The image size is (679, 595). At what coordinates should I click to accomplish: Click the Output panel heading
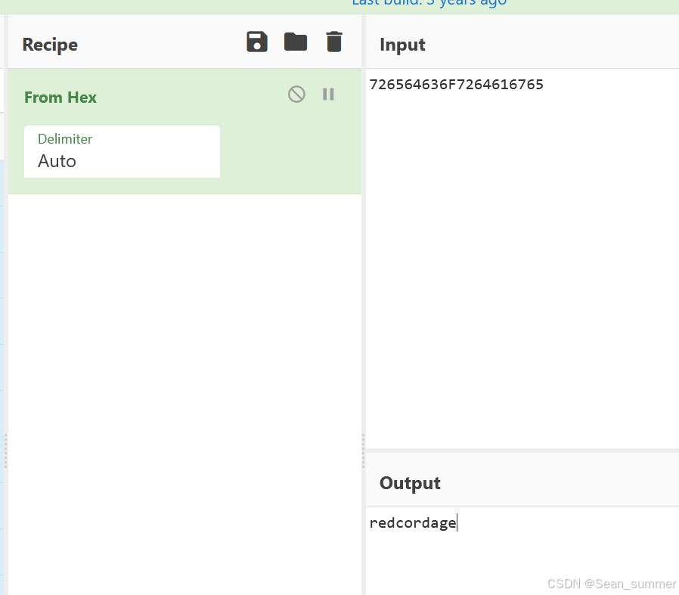pyautogui.click(x=410, y=483)
